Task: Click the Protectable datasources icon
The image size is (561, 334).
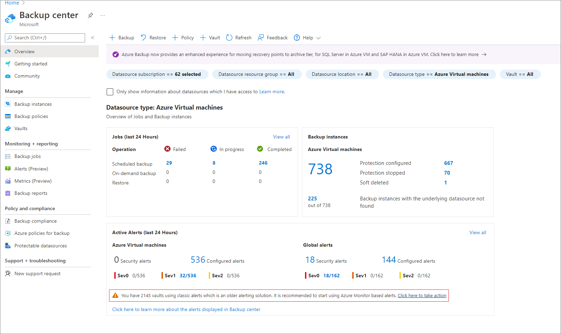Action: point(8,246)
